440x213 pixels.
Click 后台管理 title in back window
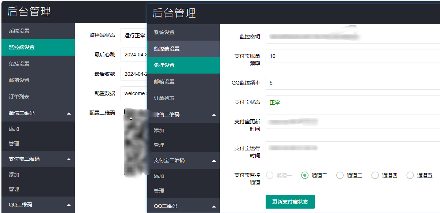coord(29,11)
